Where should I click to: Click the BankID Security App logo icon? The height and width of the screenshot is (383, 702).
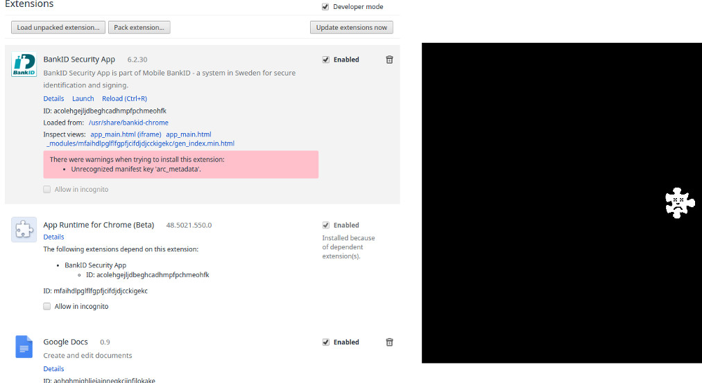click(24, 65)
